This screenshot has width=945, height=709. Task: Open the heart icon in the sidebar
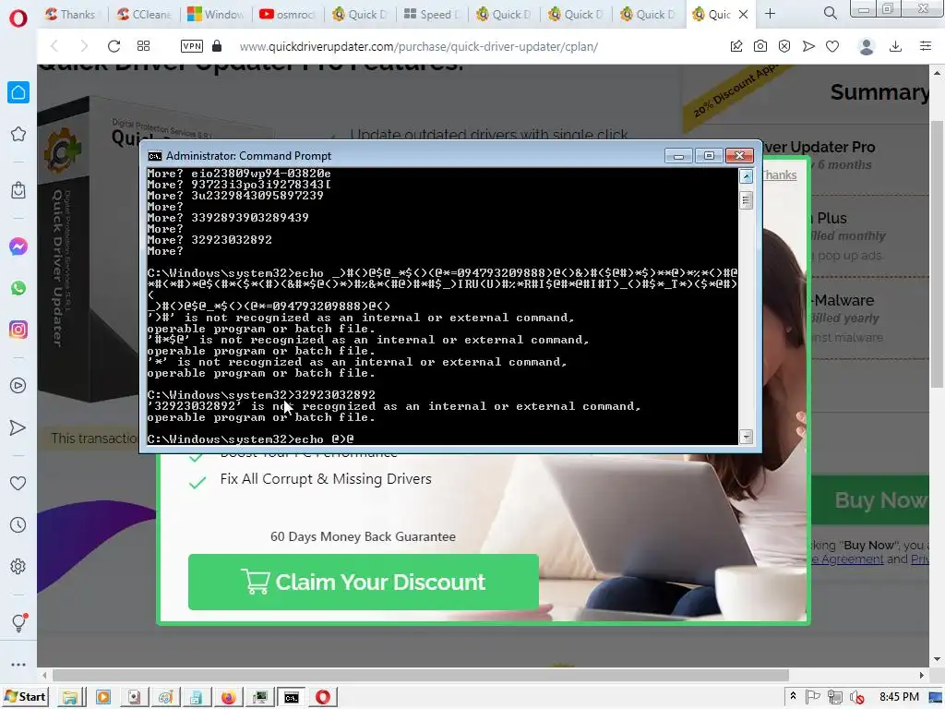(18, 484)
